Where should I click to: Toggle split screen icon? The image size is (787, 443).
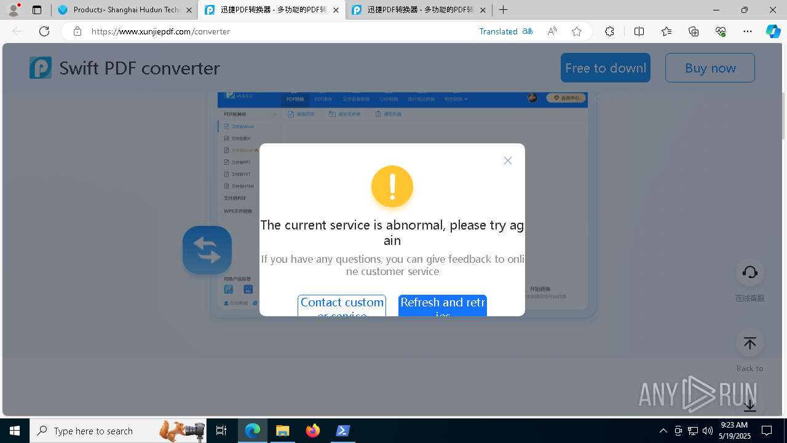click(639, 31)
